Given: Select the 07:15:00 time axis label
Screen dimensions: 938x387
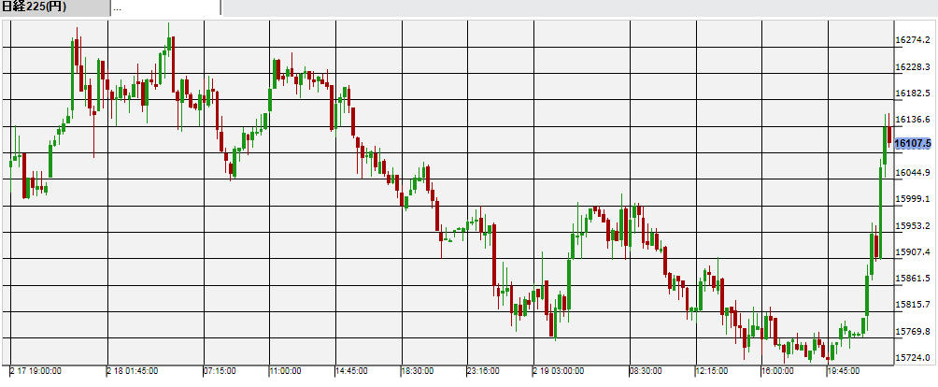Looking at the screenshot, I should (x=222, y=371).
